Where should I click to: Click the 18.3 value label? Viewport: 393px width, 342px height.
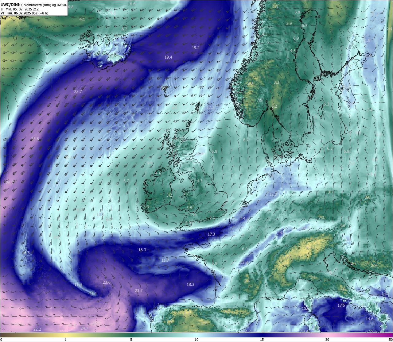[x=190, y=284]
